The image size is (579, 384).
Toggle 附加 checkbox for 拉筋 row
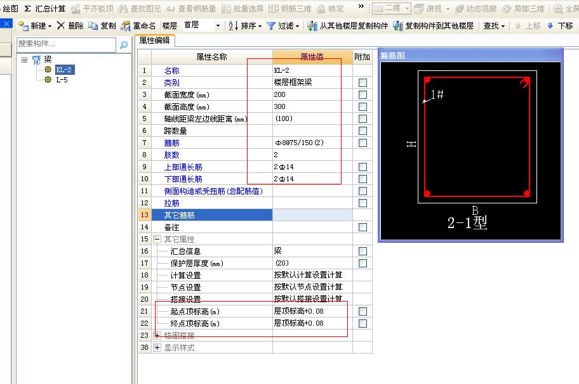[363, 203]
